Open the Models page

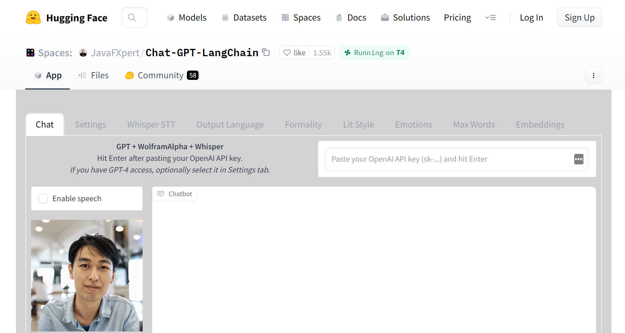pyautogui.click(x=186, y=17)
